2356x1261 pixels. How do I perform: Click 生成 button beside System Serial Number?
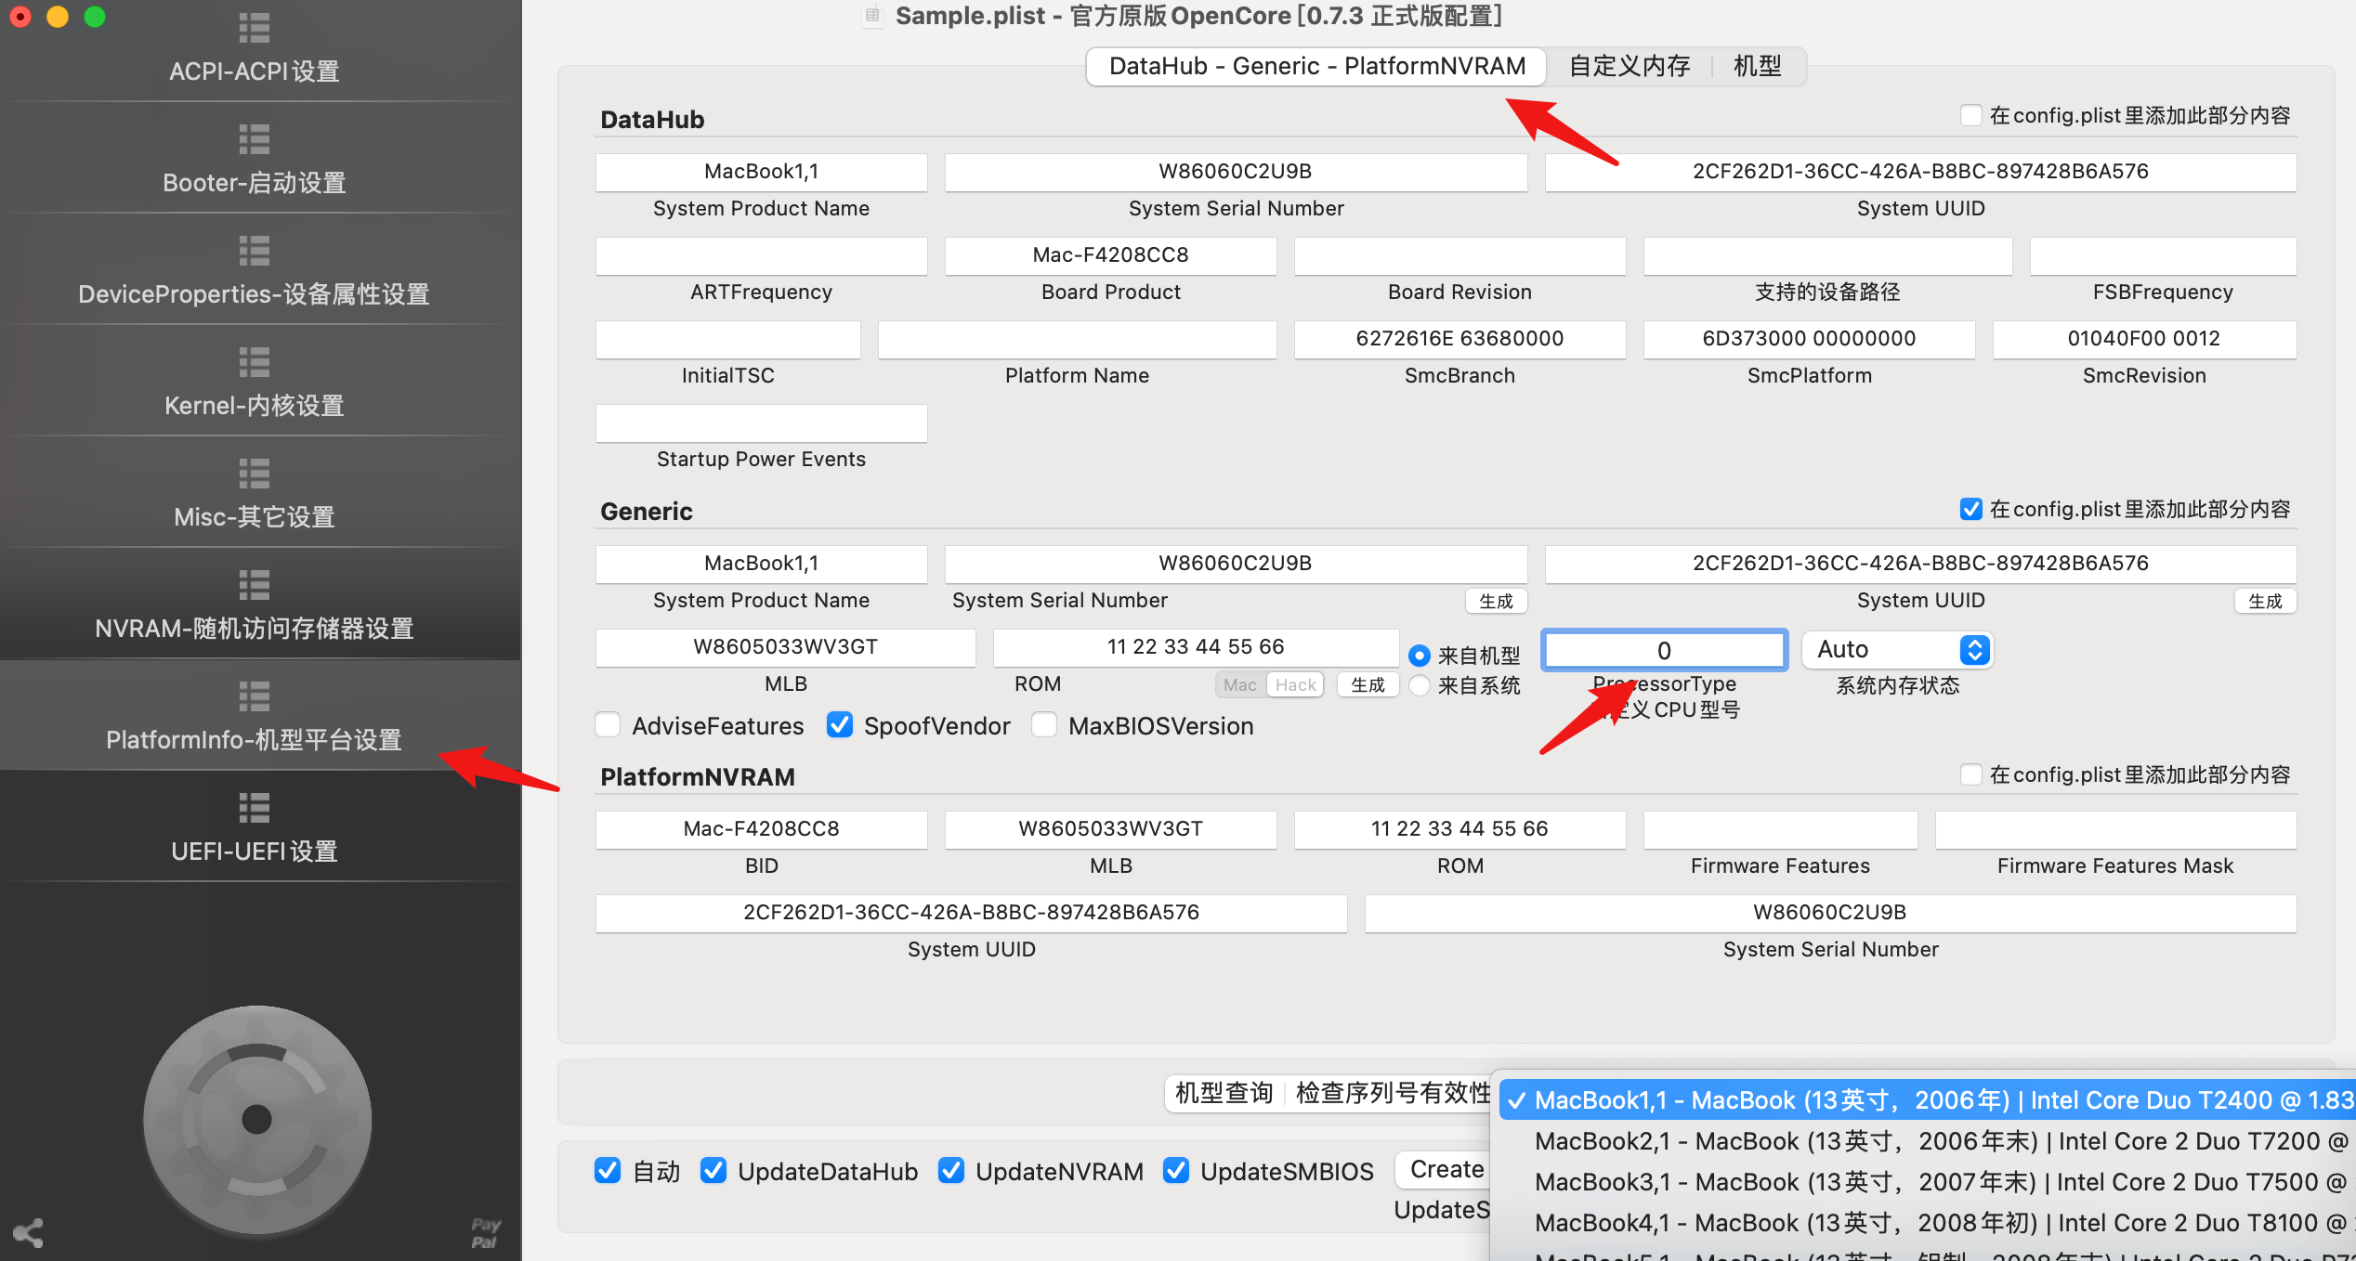pyautogui.click(x=1496, y=601)
